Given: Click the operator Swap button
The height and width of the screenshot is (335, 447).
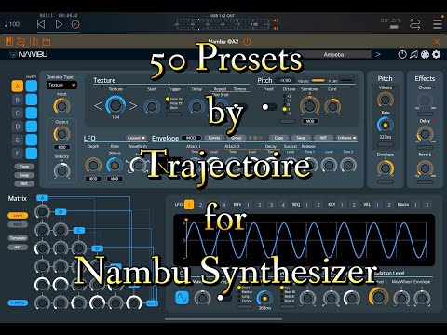Looking at the screenshot, I should pyautogui.click(x=24, y=175).
